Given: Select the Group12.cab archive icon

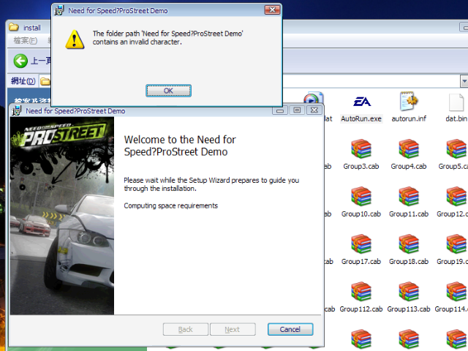Looking at the screenshot, I should click(x=456, y=196).
